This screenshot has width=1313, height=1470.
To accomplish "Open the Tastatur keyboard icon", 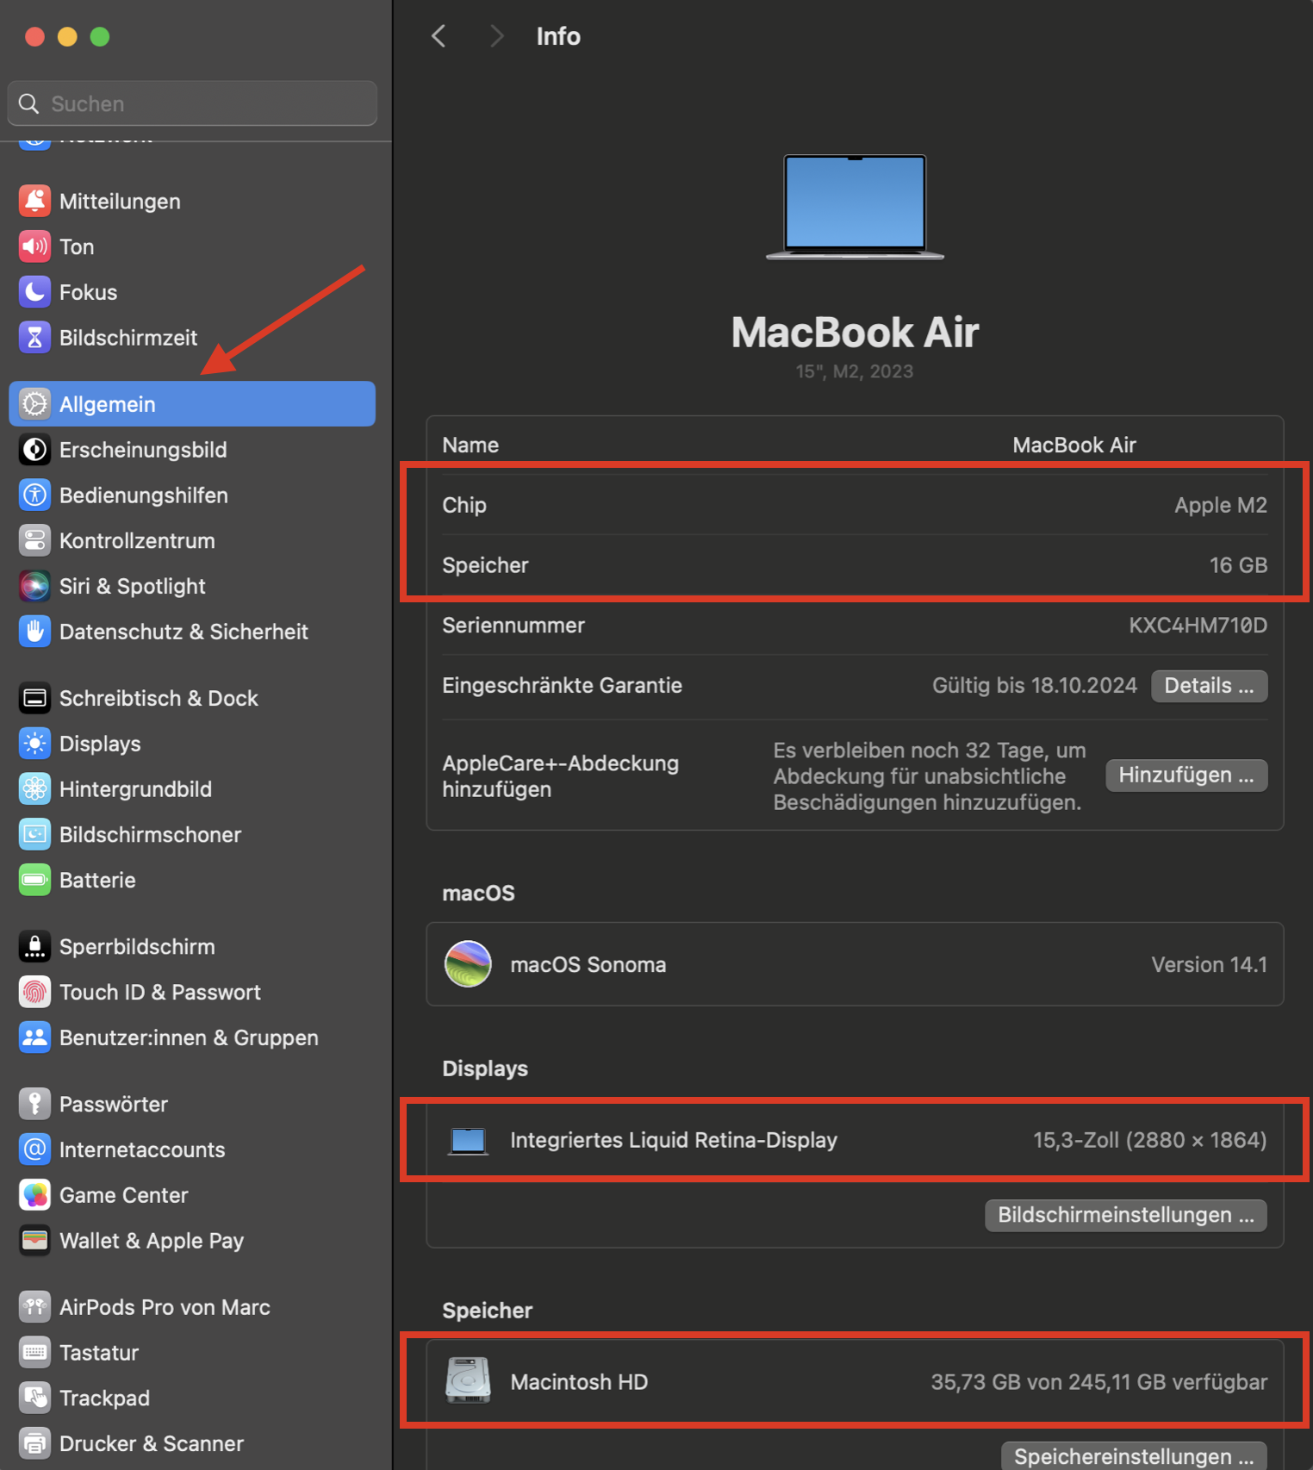I will tap(34, 1353).
